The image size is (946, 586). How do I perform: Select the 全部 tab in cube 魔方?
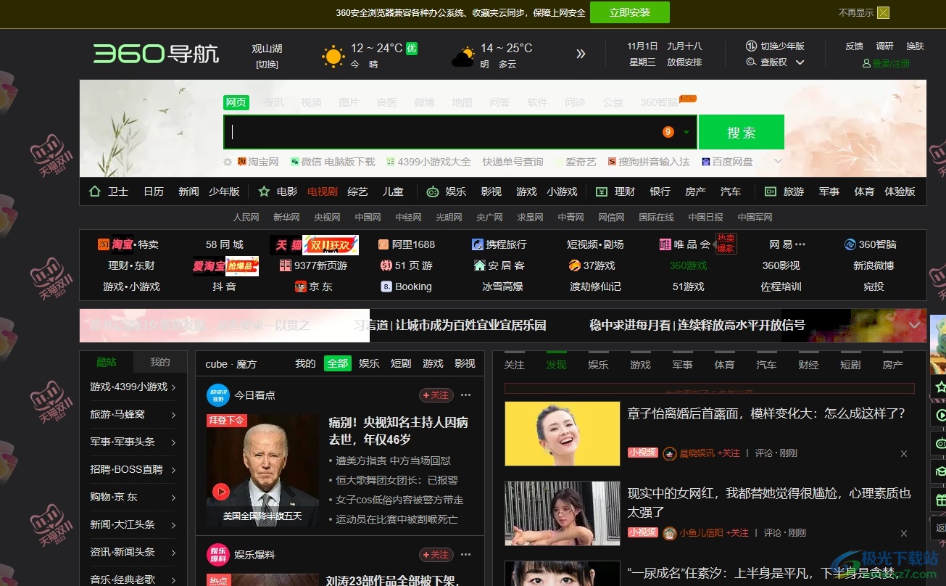pyautogui.click(x=337, y=363)
